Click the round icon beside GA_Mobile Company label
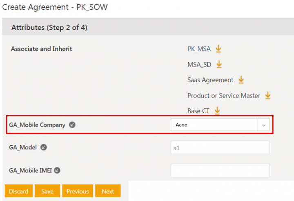 (72, 125)
